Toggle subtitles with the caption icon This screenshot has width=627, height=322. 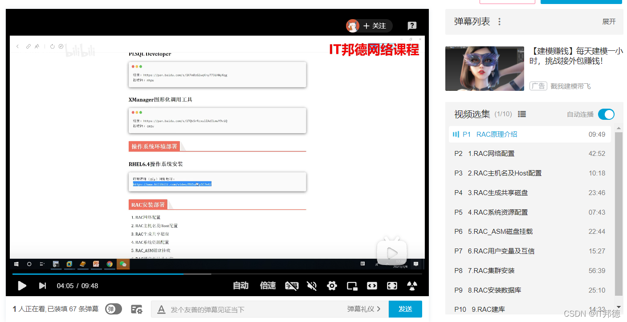(x=292, y=285)
